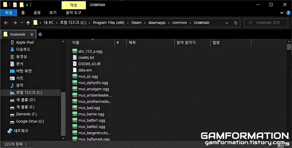Screen dimensions: 292x148
Task: Open Google Drive (G:) in navigation pane
Action: coord(30,121)
